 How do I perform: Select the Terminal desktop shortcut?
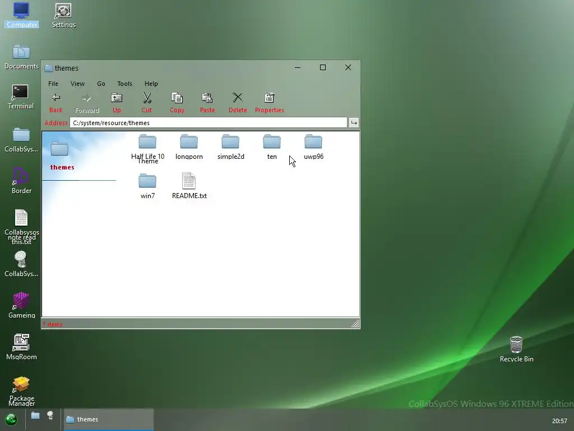[21, 97]
